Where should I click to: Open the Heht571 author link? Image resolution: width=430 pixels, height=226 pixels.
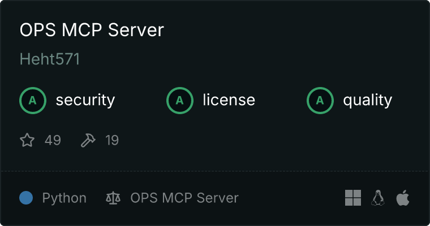point(50,60)
